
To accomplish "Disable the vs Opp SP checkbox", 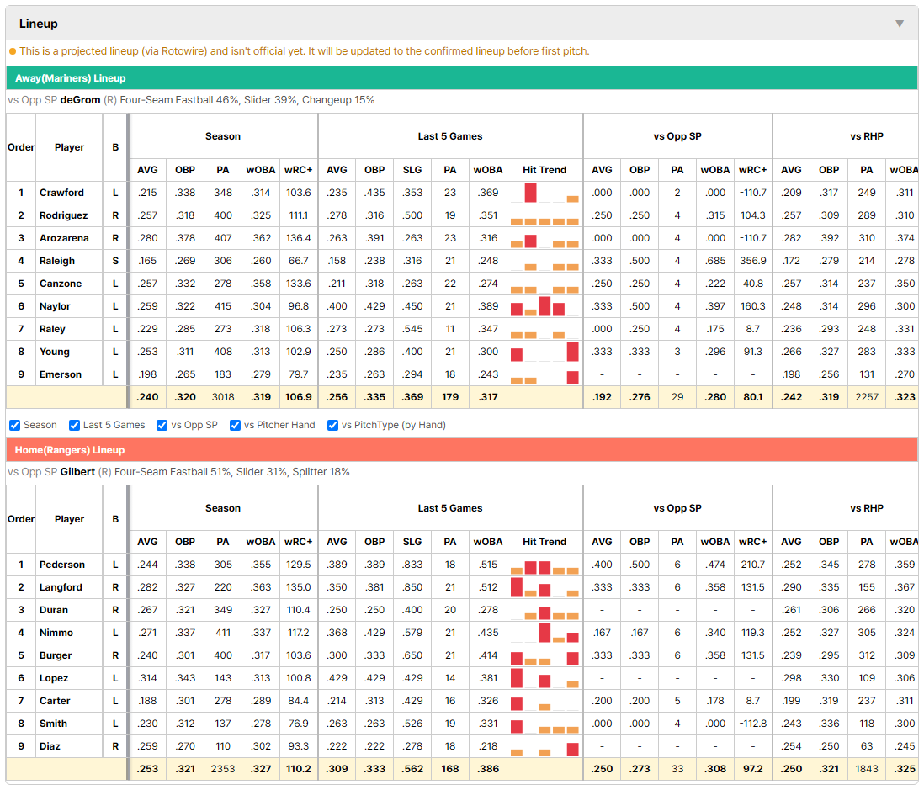I will 162,425.
